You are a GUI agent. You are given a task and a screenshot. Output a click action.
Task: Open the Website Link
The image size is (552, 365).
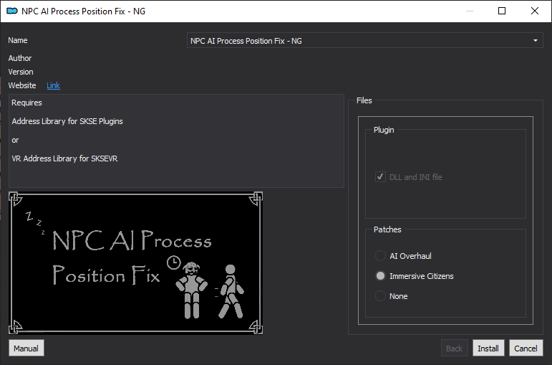[x=53, y=85]
